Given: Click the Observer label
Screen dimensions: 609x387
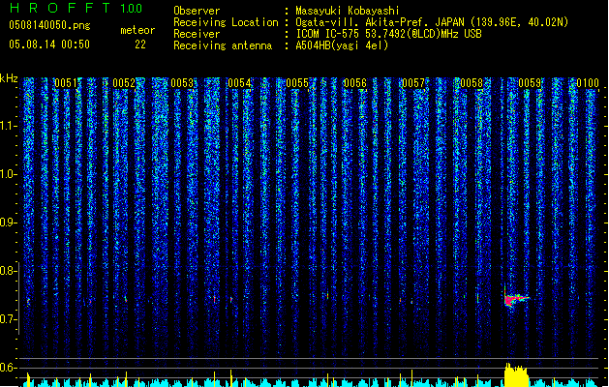Looking at the screenshot, I should click(197, 11).
